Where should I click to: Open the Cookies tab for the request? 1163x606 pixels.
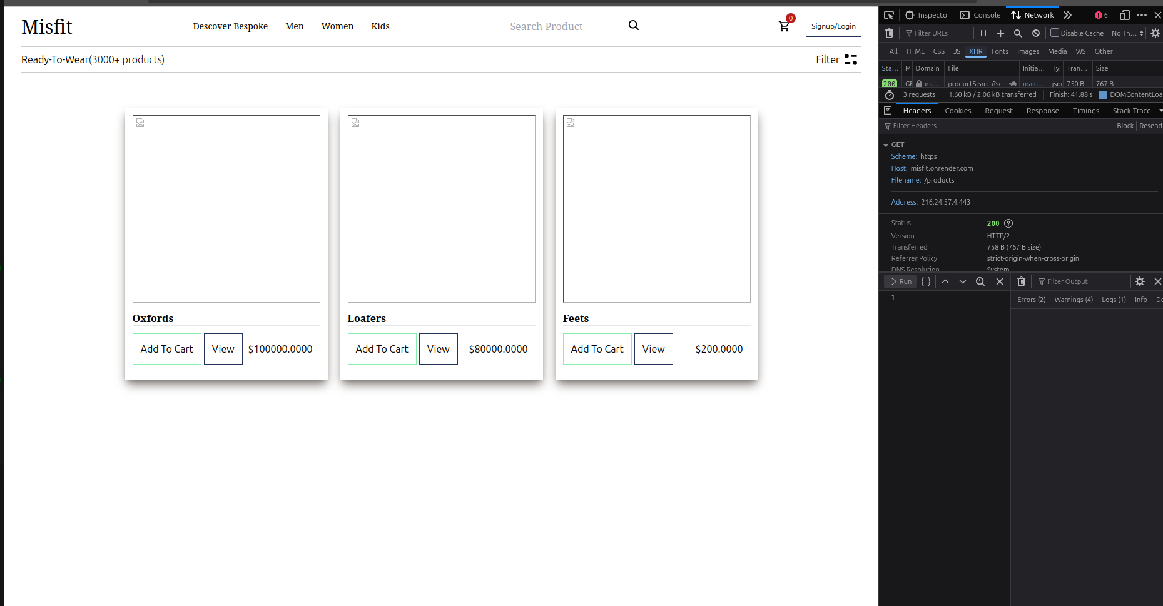[x=958, y=110]
